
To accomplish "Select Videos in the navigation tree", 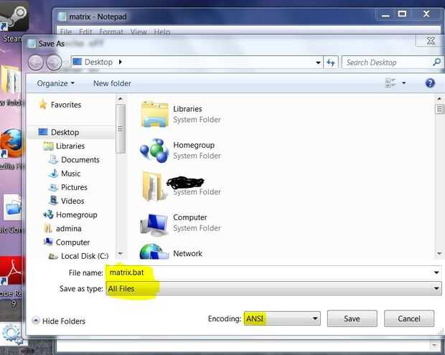I will (72, 201).
